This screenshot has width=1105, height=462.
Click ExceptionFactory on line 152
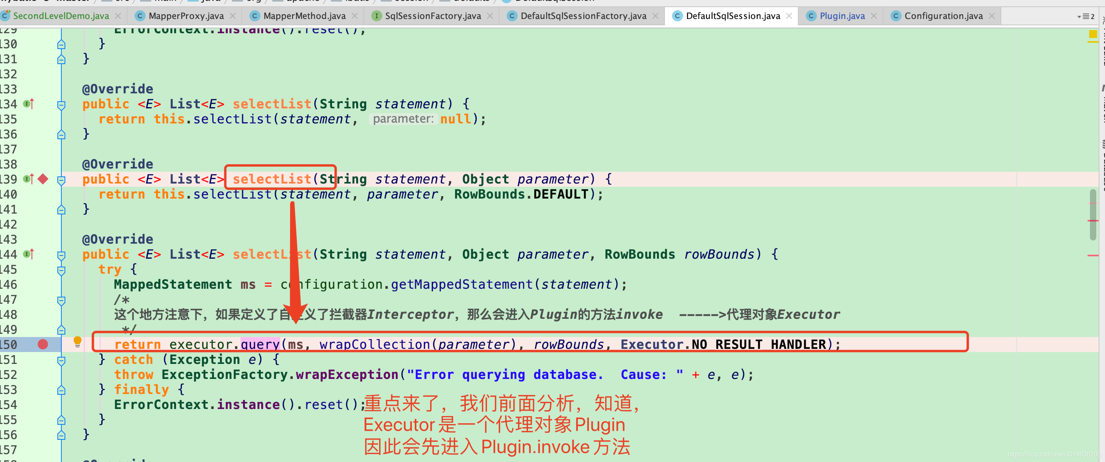224,375
